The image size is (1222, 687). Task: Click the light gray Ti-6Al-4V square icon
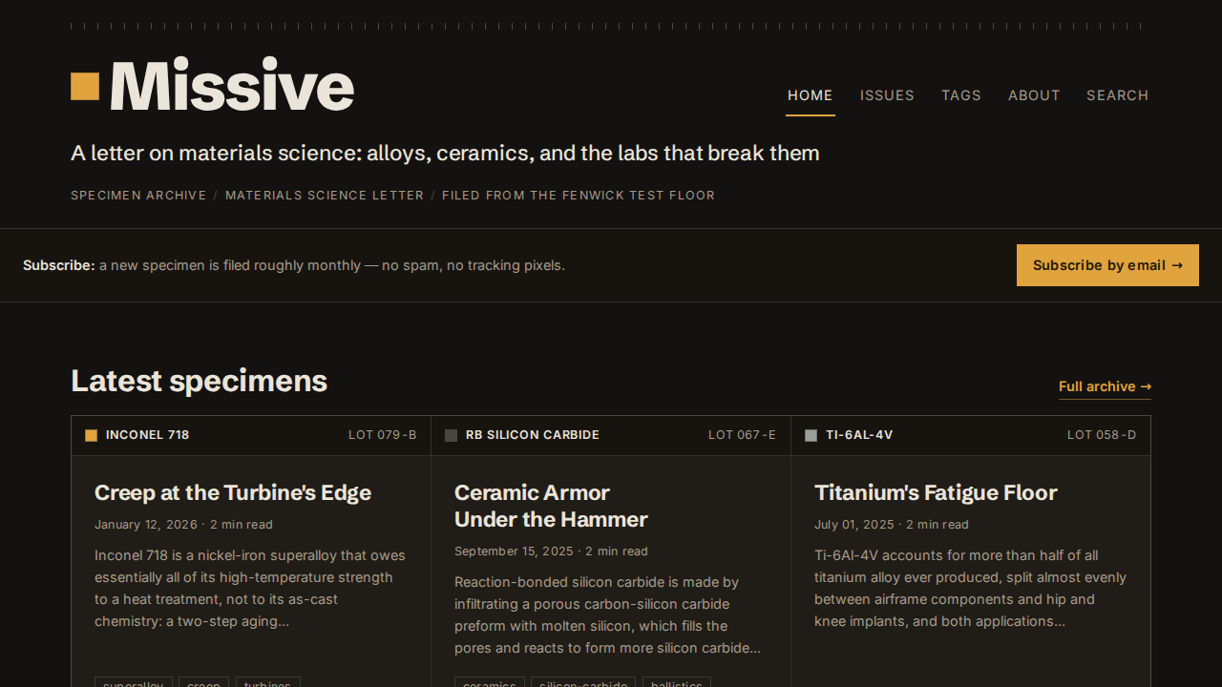click(811, 435)
